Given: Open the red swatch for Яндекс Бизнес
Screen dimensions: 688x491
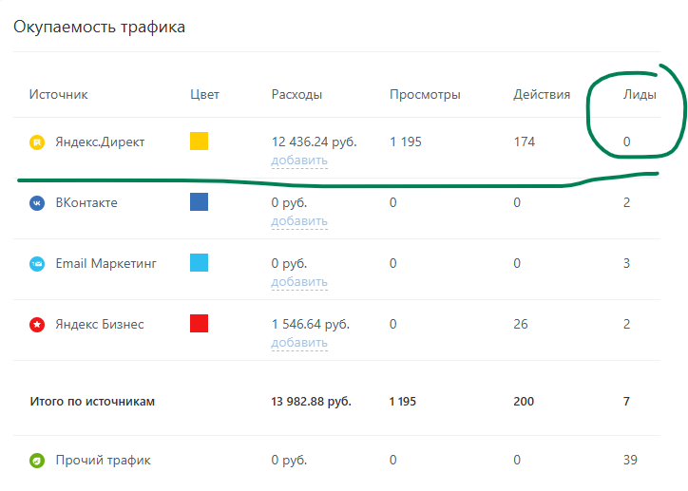Looking at the screenshot, I should point(199,324).
